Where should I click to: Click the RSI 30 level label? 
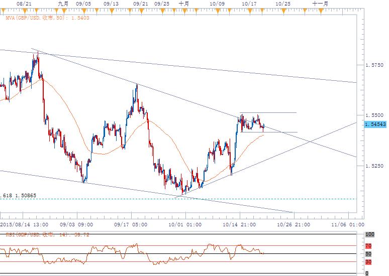tap(368, 261)
